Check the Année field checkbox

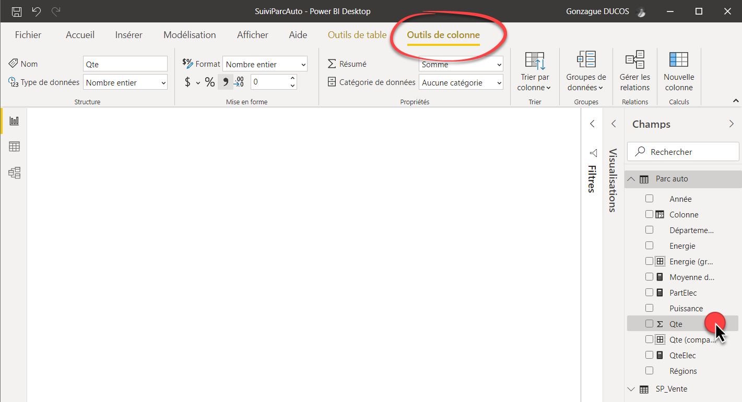pyautogui.click(x=649, y=199)
